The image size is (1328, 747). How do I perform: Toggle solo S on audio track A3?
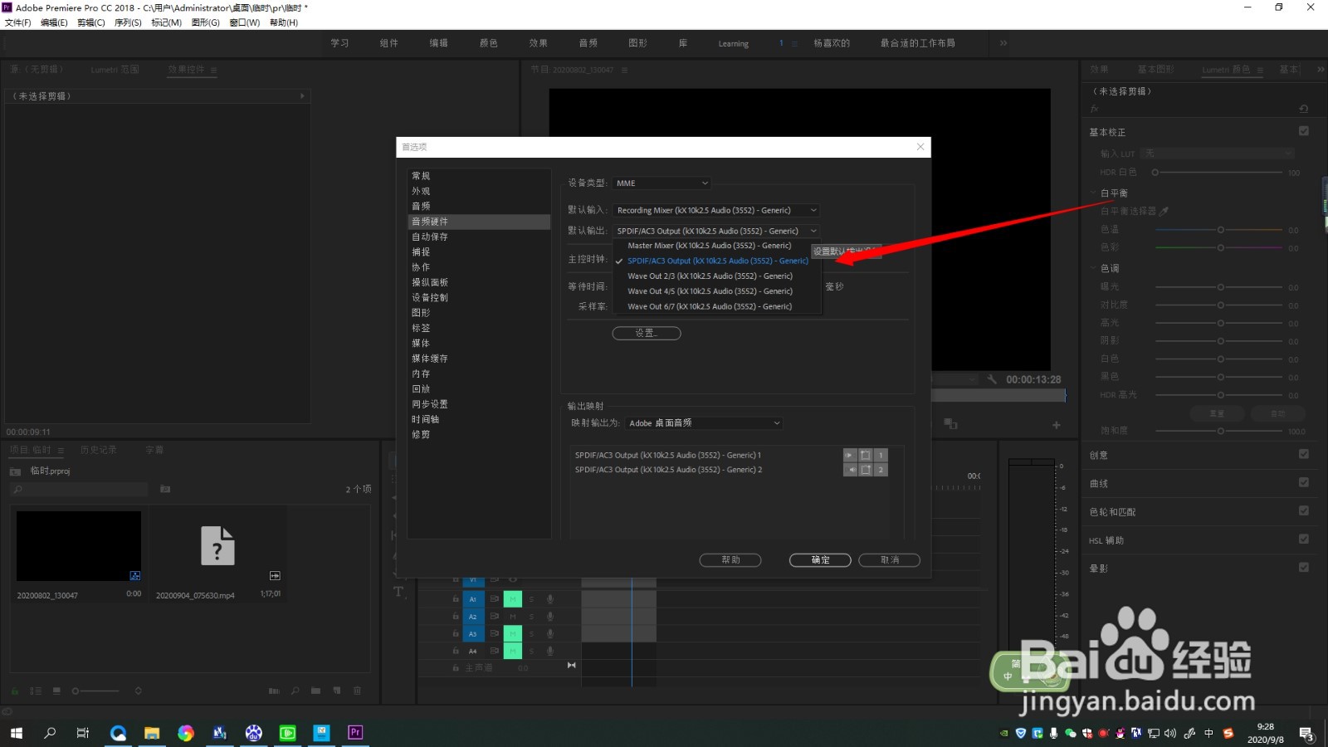tap(531, 634)
